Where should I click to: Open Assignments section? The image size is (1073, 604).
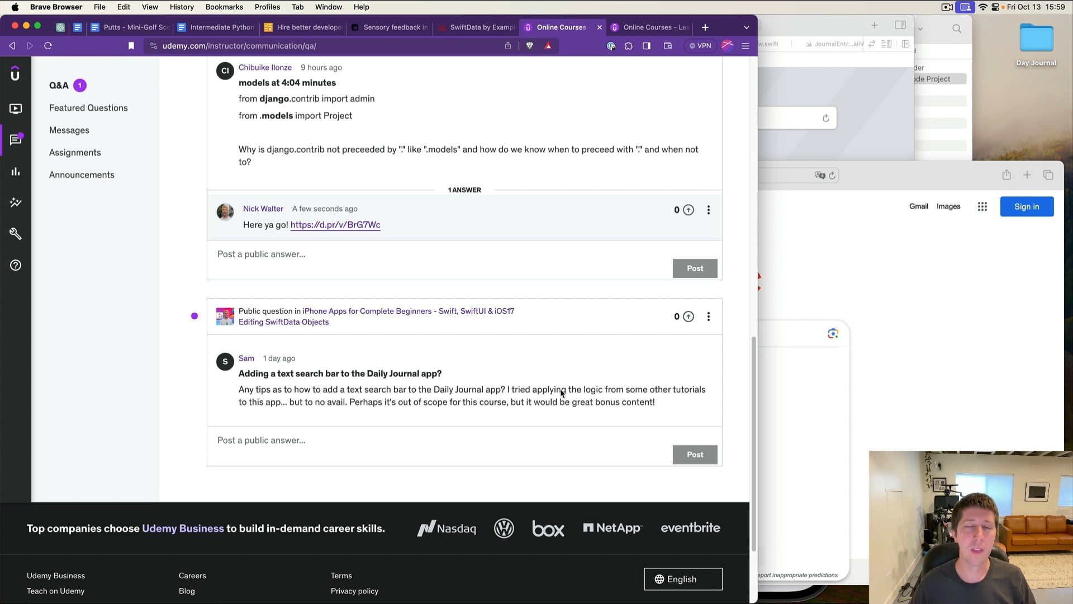tap(75, 153)
